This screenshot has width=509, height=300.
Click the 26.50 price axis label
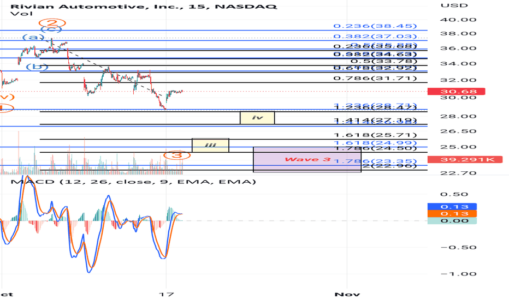click(x=458, y=131)
